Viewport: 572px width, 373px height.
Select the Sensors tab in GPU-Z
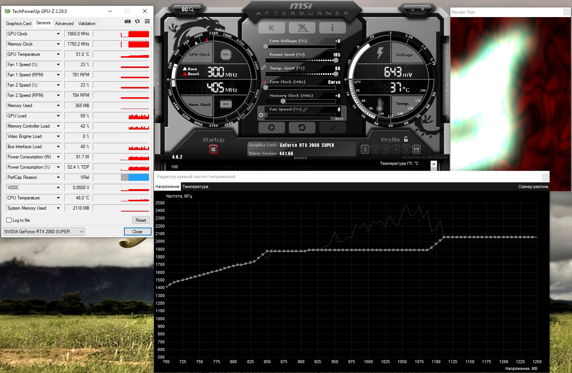point(43,23)
